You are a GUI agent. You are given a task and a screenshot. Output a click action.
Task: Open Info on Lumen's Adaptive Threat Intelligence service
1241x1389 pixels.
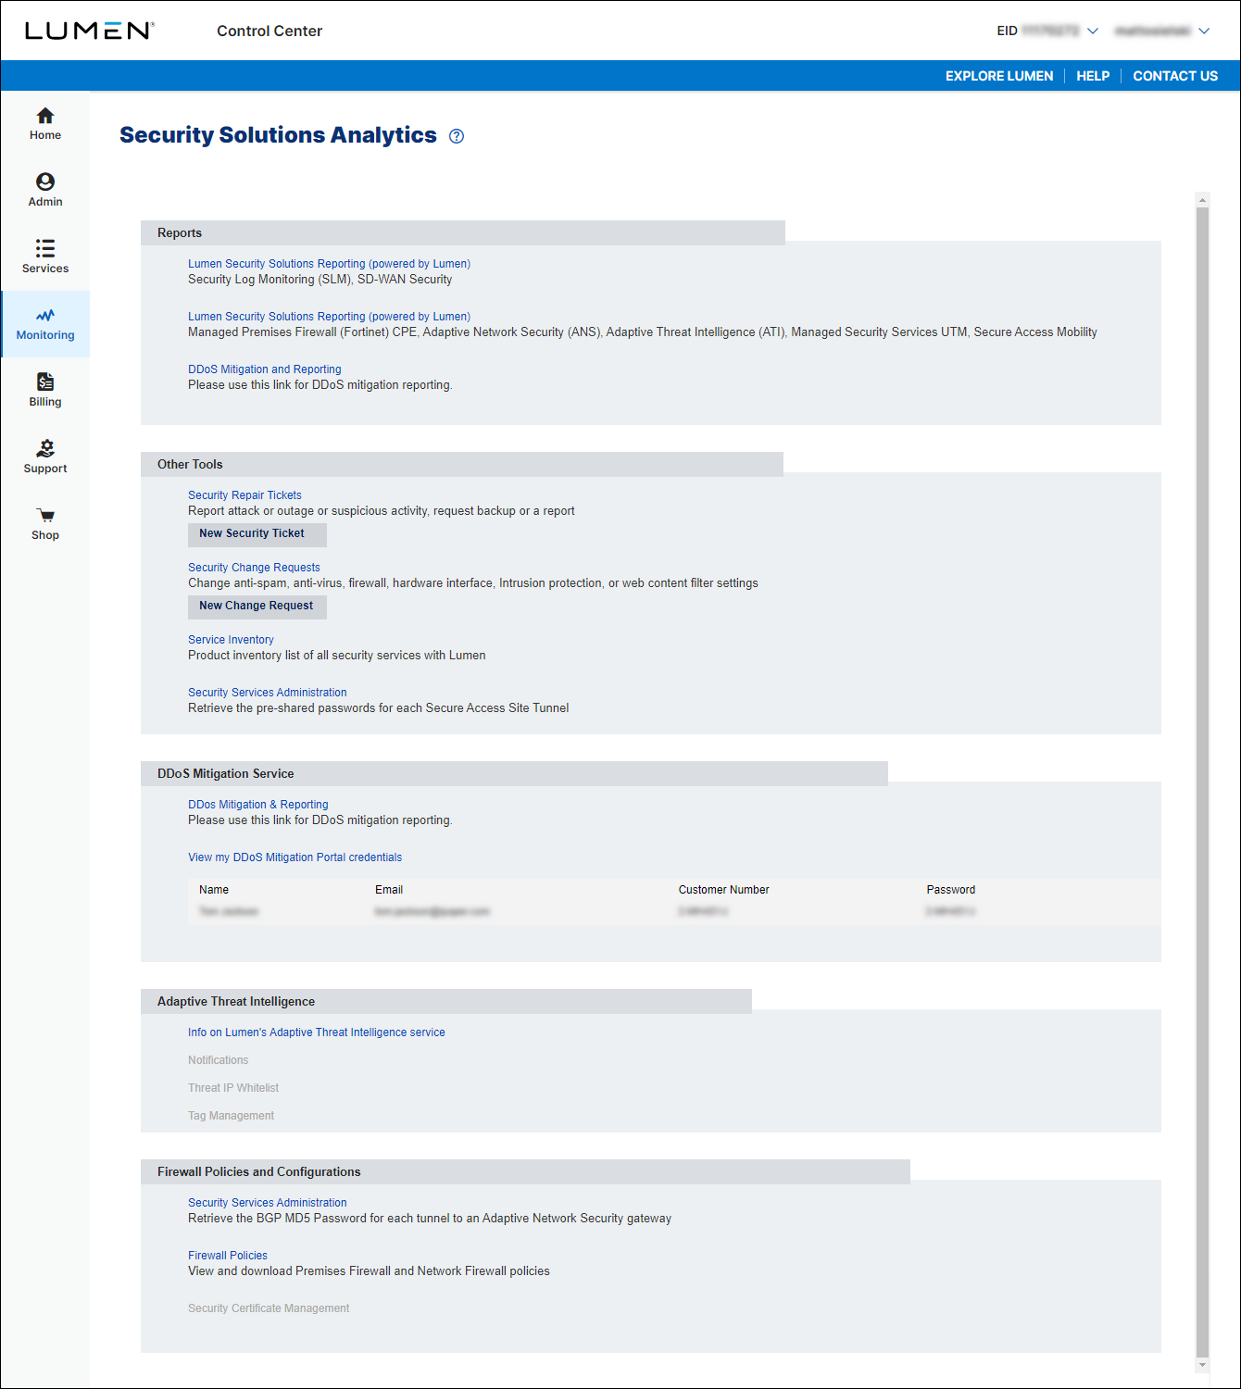pos(316,1032)
